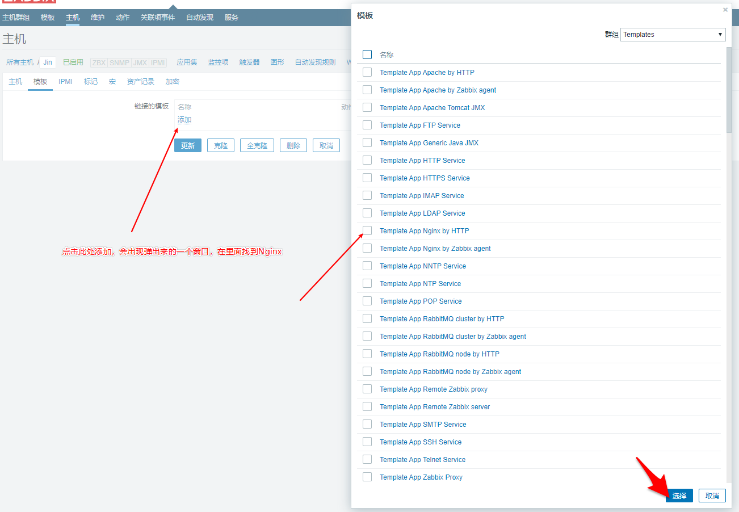
Task: Open Template App RabbitMQ cluster by Zabbix agent
Action: coord(453,336)
